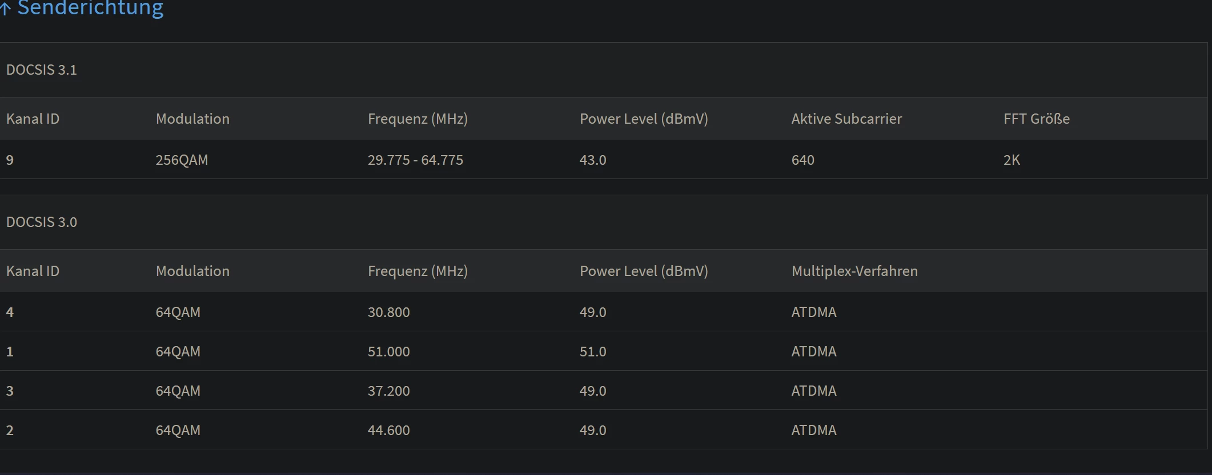Click the Aktive Subcarrier column header
The image size is (1212, 475).
pyautogui.click(x=846, y=119)
